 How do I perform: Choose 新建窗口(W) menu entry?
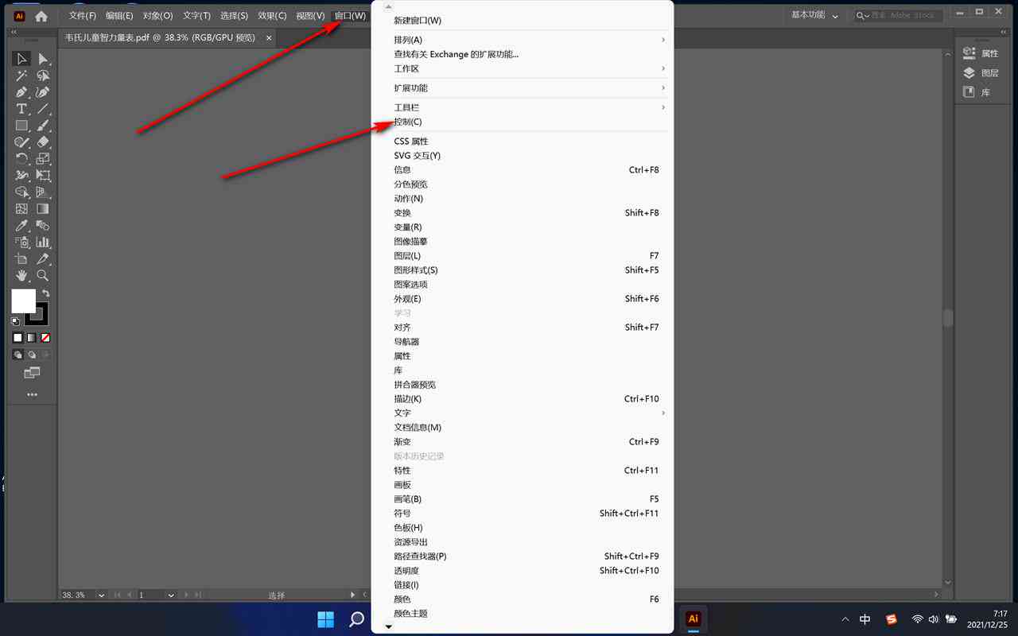pyautogui.click(x=523, y=21)
